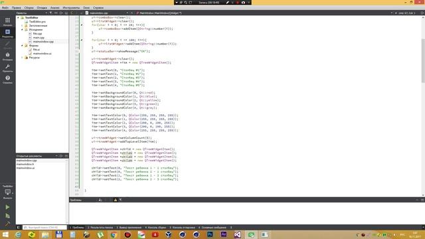The image size is (425, 239).
Task: Open the Дизайн design mode
Action: (x=7, y=45)
